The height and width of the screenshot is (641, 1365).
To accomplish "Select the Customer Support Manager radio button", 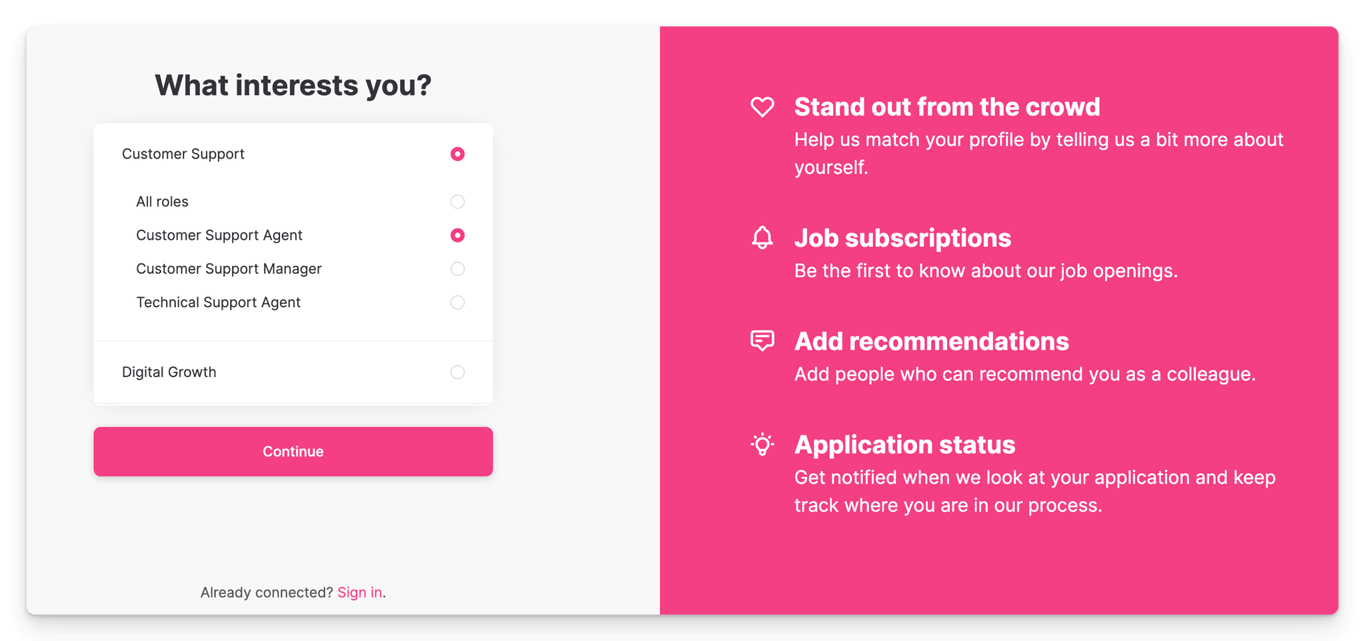I will click(457, 269).
